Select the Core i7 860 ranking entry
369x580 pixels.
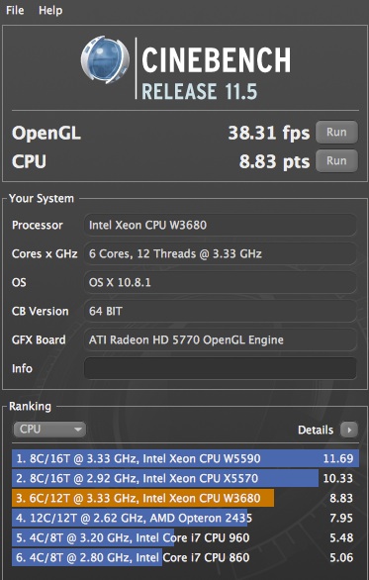[185, 557]
